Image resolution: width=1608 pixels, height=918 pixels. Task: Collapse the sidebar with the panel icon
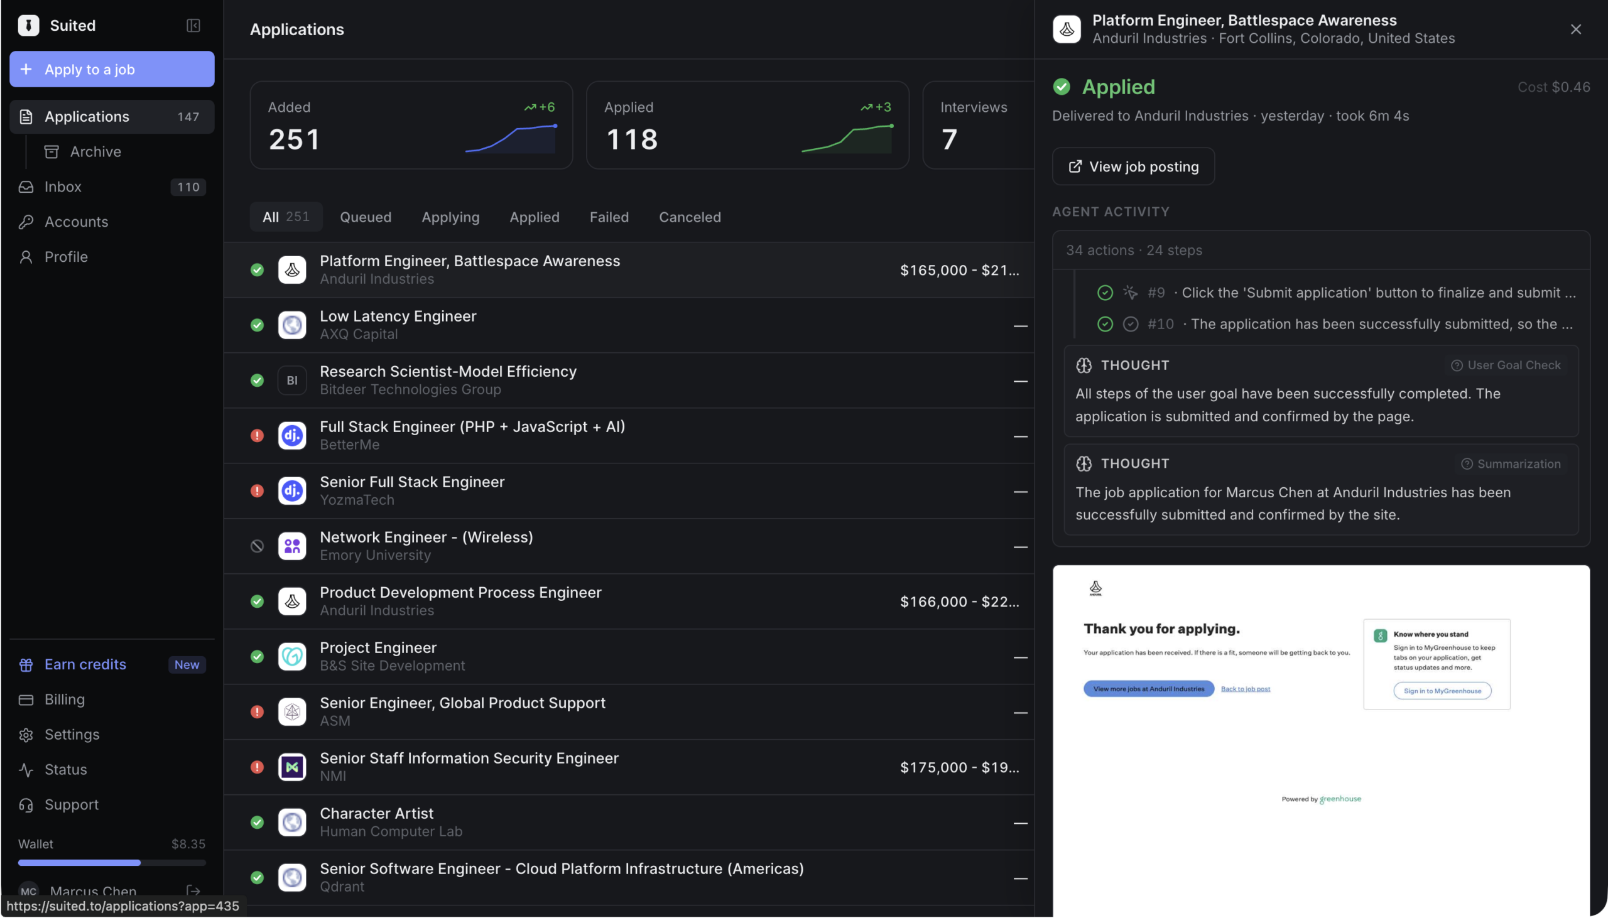click(193, 25)
